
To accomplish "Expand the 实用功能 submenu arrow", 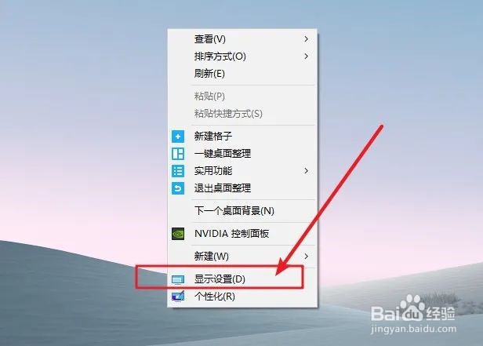I will 306,171.
